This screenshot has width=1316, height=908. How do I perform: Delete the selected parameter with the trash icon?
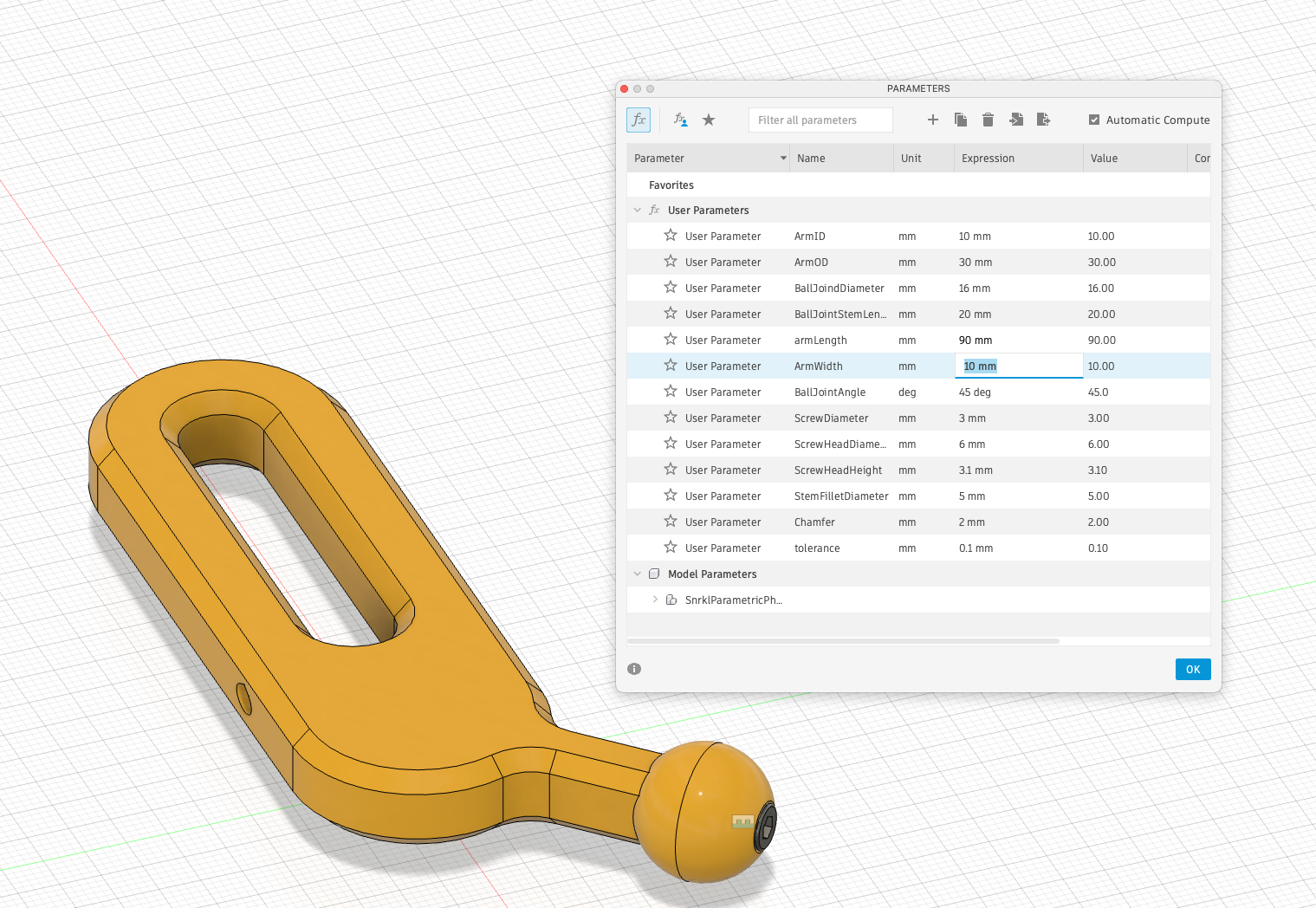[989, 120]
